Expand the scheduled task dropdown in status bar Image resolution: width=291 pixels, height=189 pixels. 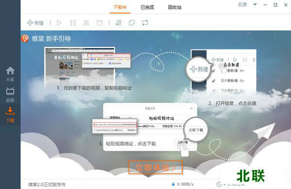point(224,184)
